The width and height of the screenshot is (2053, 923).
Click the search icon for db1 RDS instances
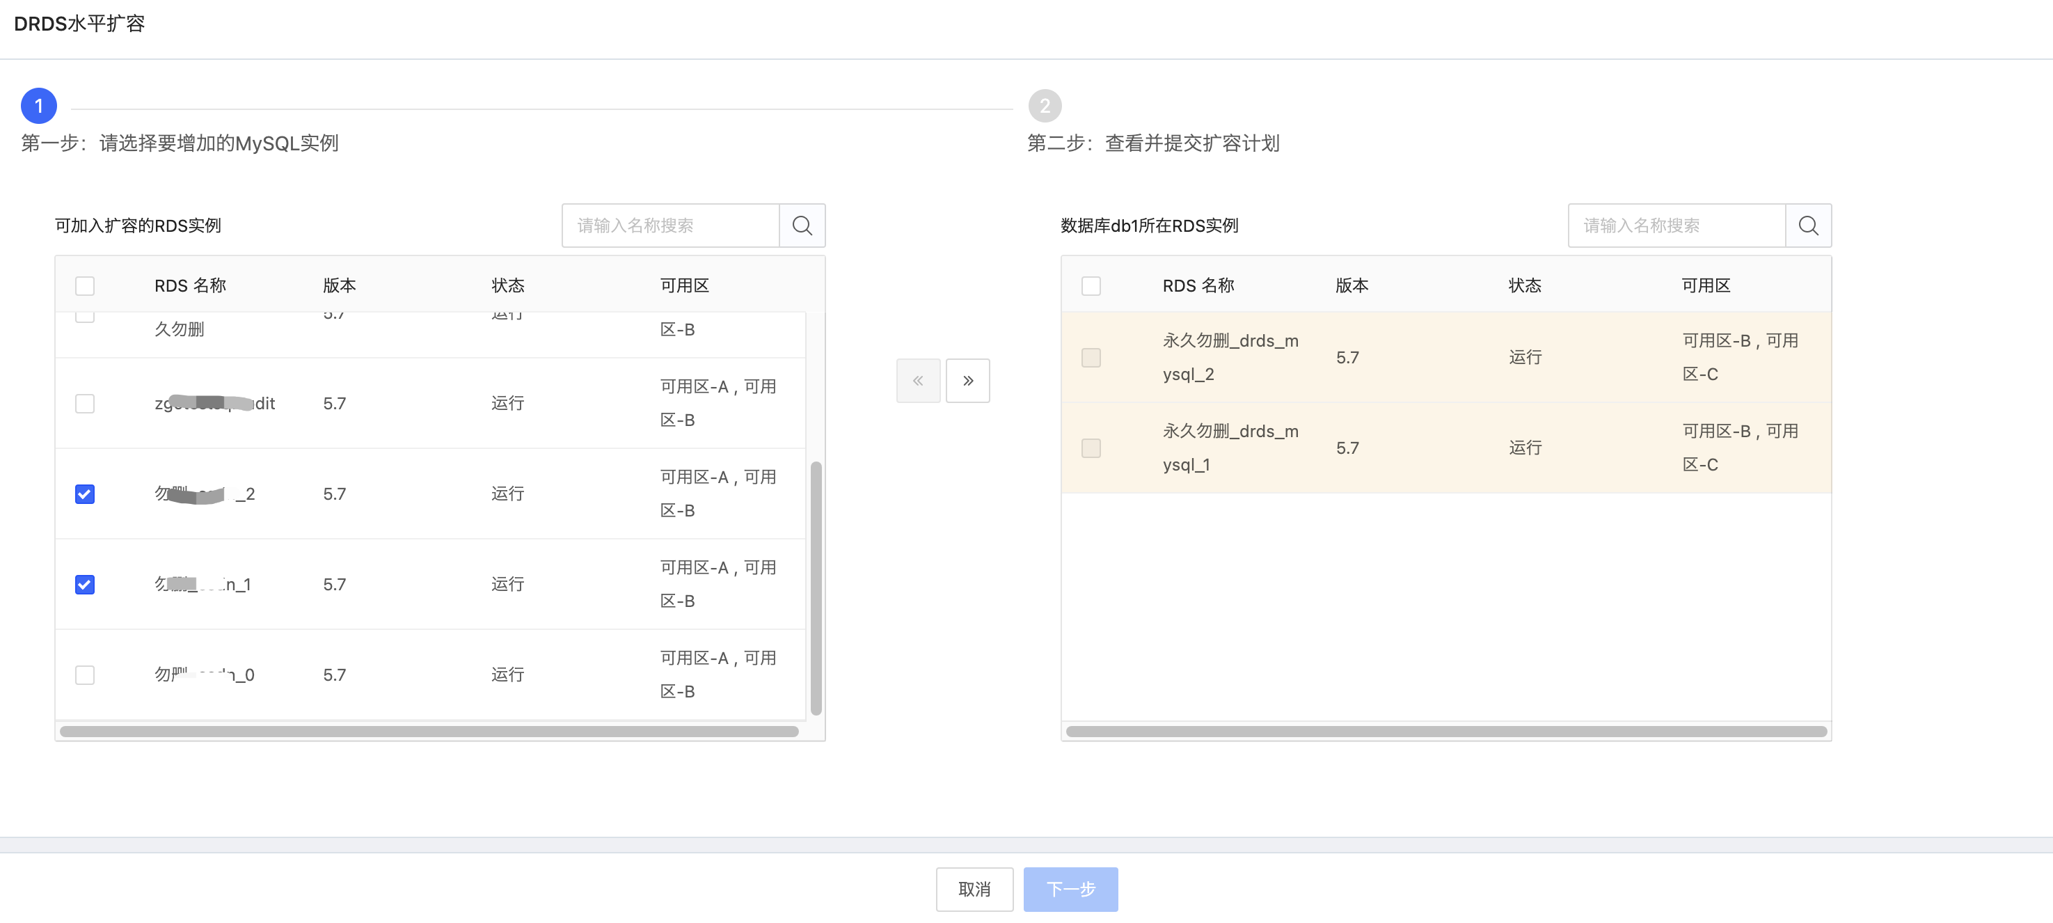(x=1808, y=226)
